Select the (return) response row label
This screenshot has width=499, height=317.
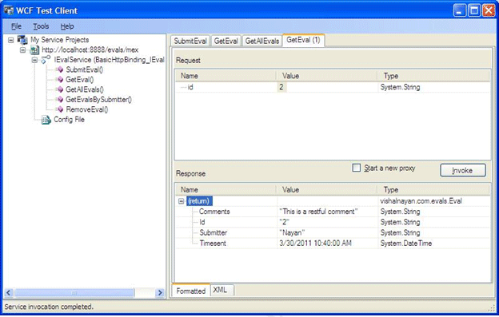tap(199, 201)
